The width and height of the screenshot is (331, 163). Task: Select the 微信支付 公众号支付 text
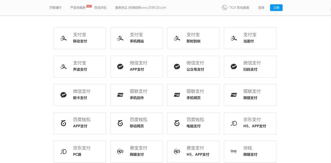pyautogui.click(x=195, y=66)
